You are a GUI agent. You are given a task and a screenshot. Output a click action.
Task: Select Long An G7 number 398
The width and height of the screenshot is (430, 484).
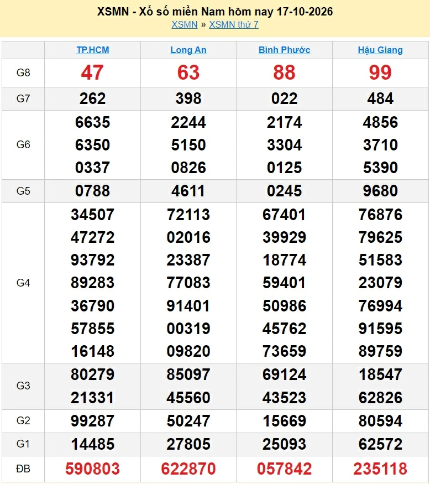(x=188, y=98)
